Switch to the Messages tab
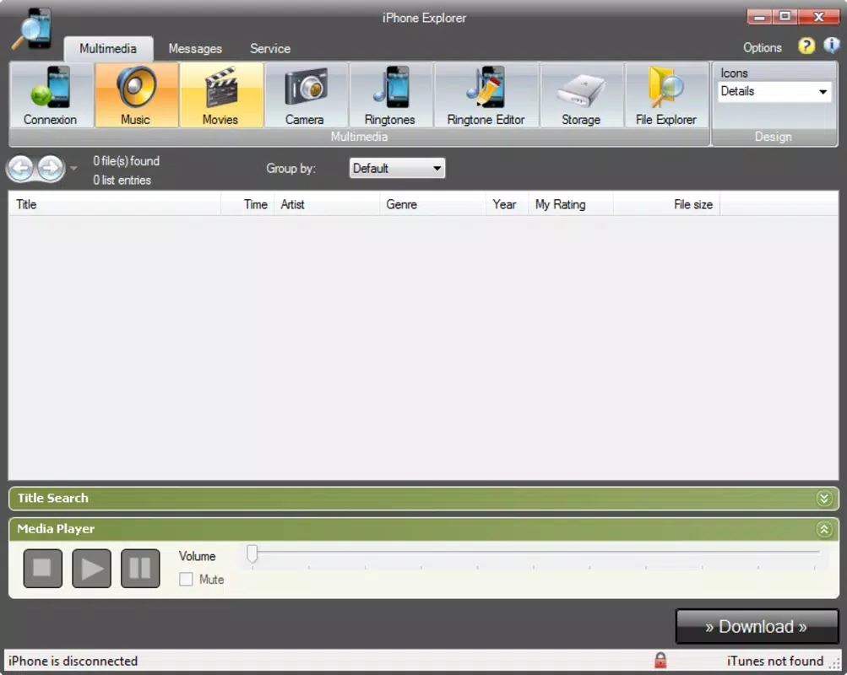The width and height of the screenshot is (847, 675). tap(195, 49)
